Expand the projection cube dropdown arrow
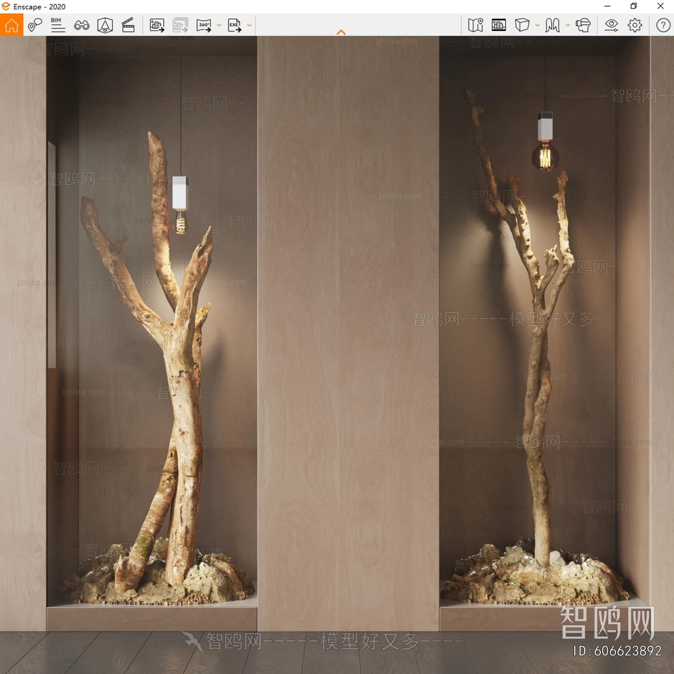 [x=538, y=25]
